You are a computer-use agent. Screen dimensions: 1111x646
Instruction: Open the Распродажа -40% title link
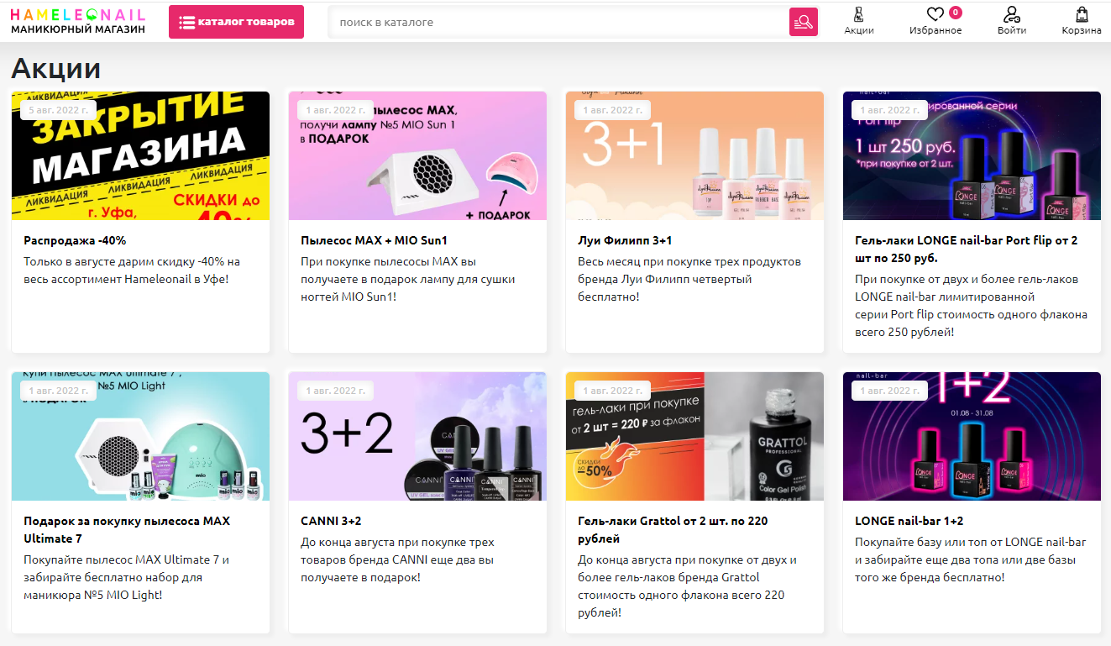[x=75, y=240]
